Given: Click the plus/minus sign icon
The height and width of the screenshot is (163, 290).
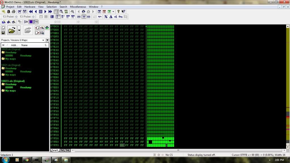Looking at the screenshot, I should [x=100, y=17].
